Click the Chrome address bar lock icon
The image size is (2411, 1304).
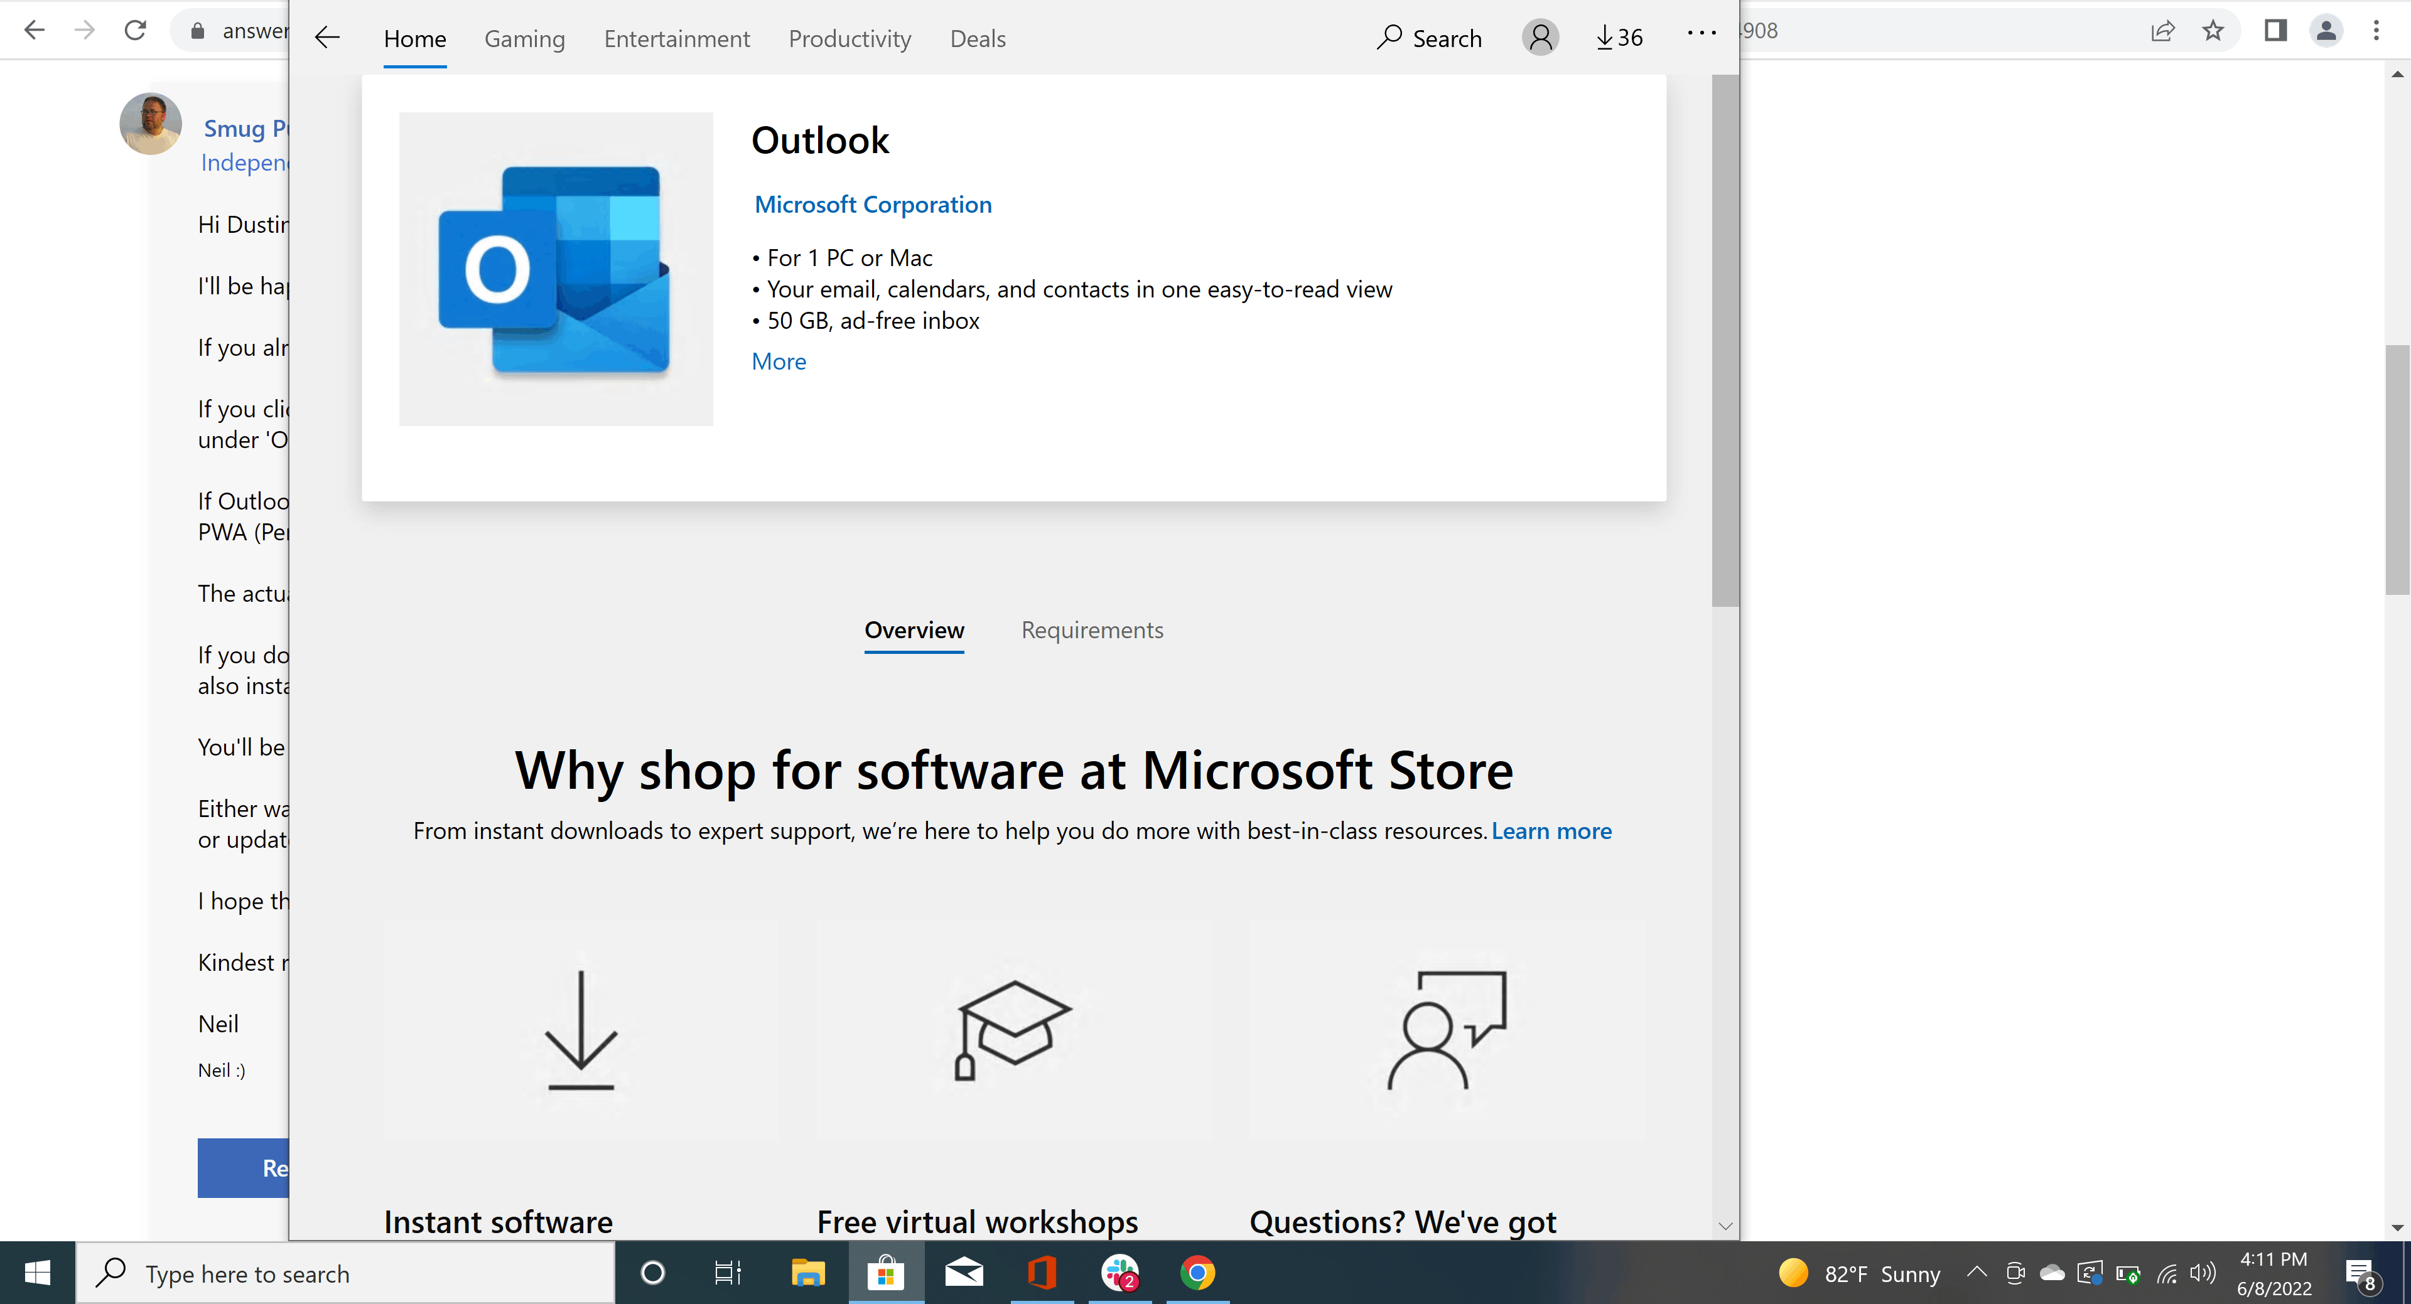click(x=198, y=31)
